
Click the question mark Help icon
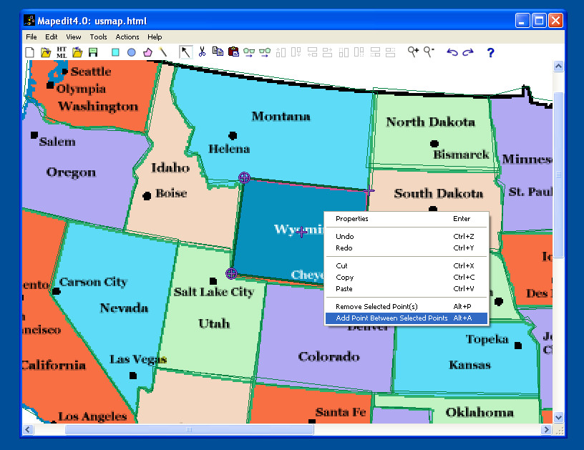pos(490,52)
